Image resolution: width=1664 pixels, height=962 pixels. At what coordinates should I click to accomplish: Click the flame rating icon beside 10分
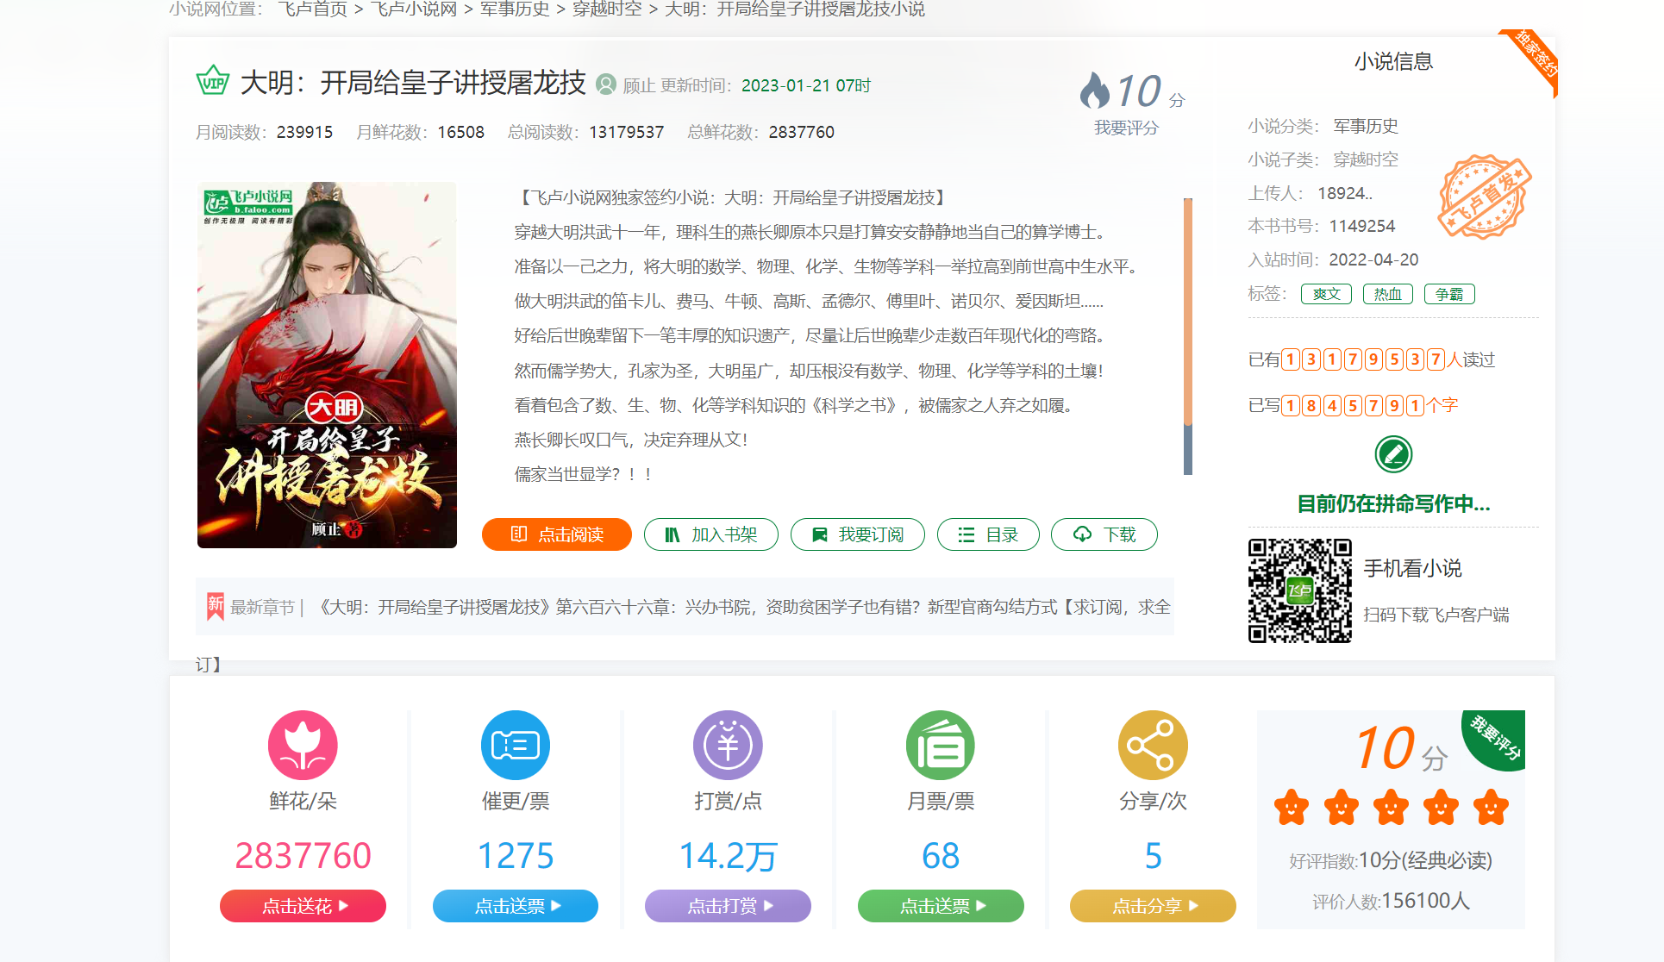[1094, 90]
